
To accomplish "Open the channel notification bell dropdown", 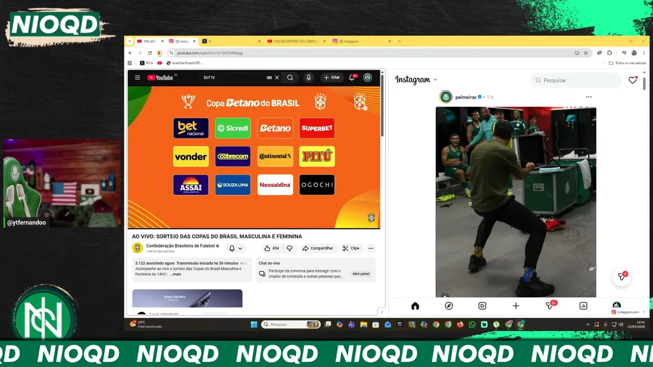I will click(235, 248).
